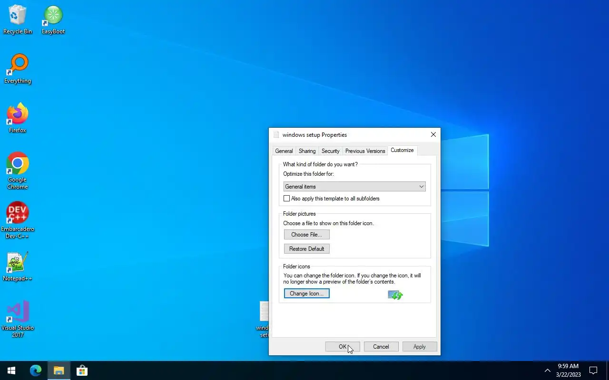
Task: Select the Notepad++ desktop shortcut
Action: 18,266
